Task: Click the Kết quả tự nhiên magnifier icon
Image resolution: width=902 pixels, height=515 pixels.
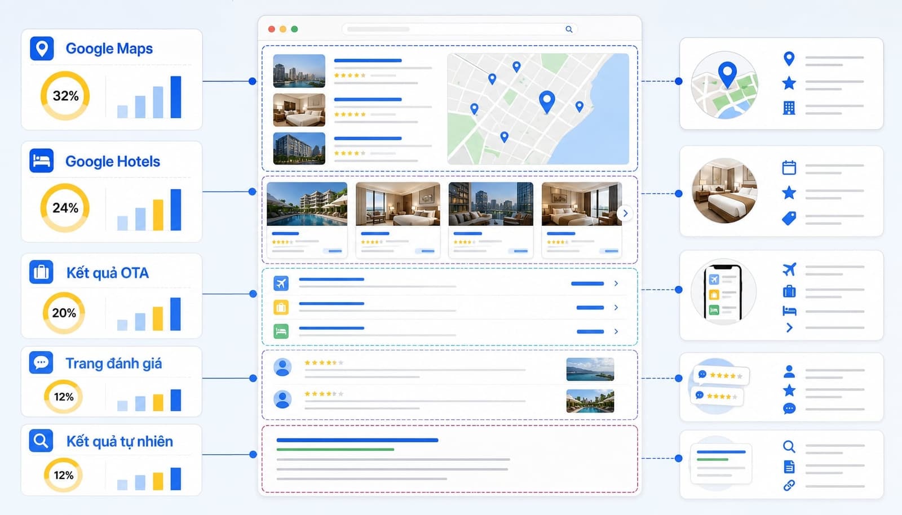Action: click(41, 440)
